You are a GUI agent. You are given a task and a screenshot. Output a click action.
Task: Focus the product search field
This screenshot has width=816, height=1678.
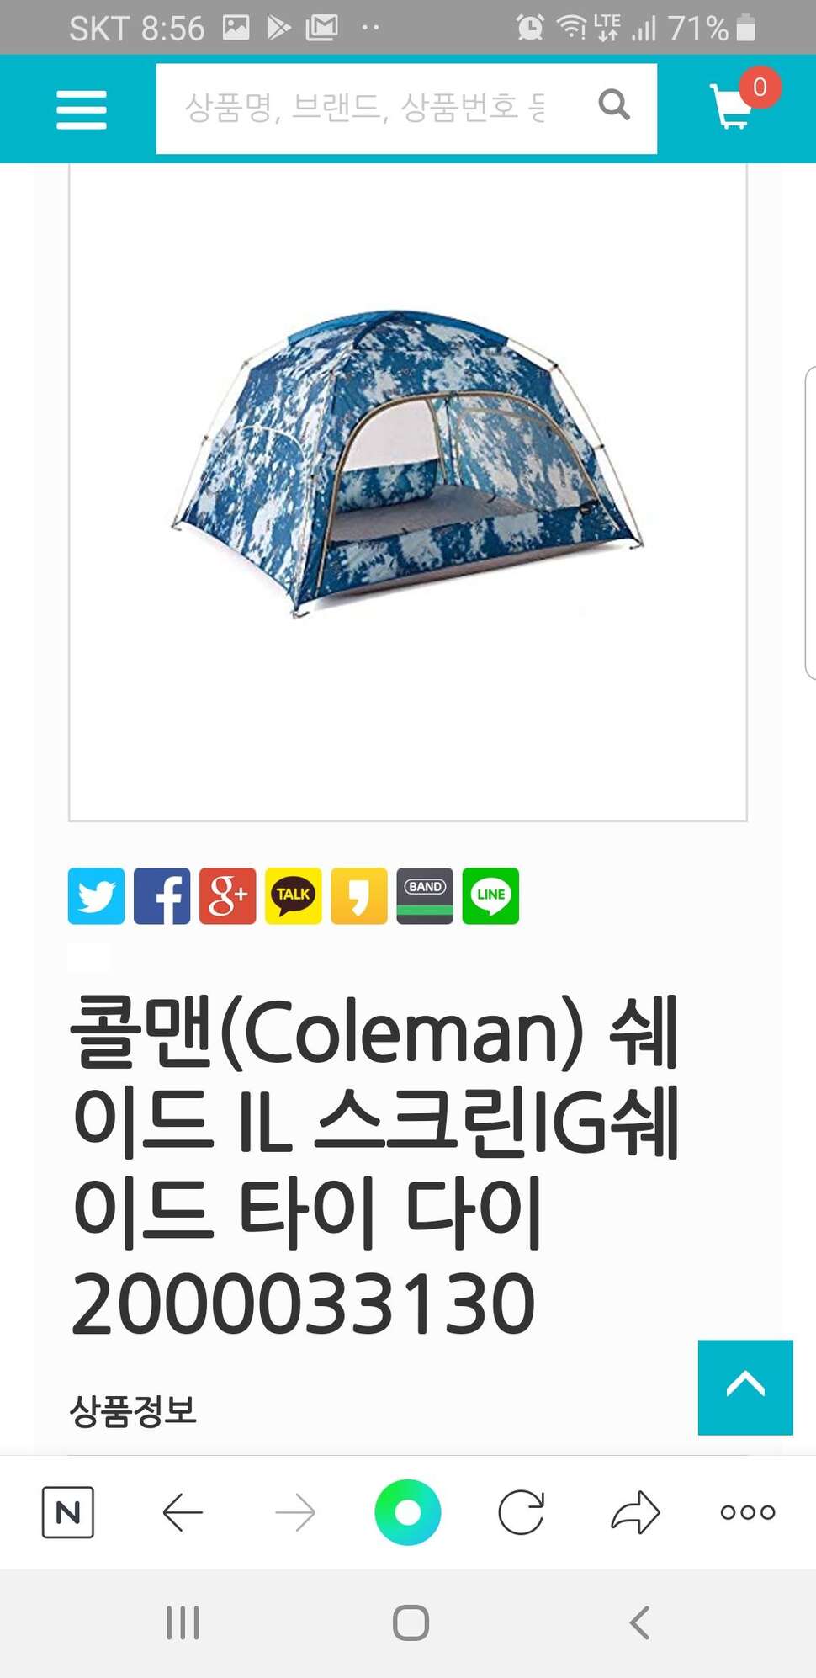pyautogui.click(x=370, y=108)
